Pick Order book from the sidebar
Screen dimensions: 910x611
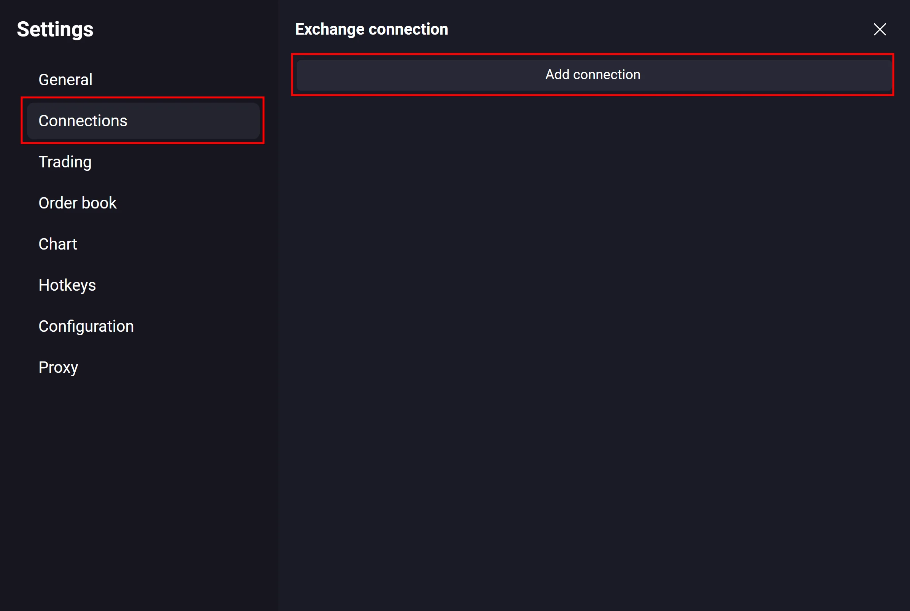click(78, 203)
